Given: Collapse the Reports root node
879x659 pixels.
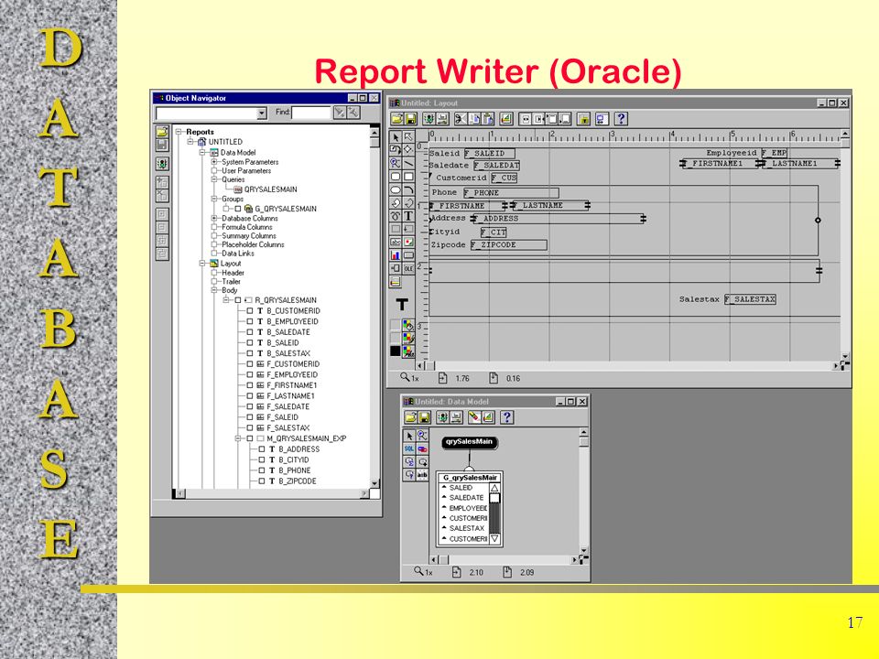Looking at the screenshot, I should pos(179,132).
